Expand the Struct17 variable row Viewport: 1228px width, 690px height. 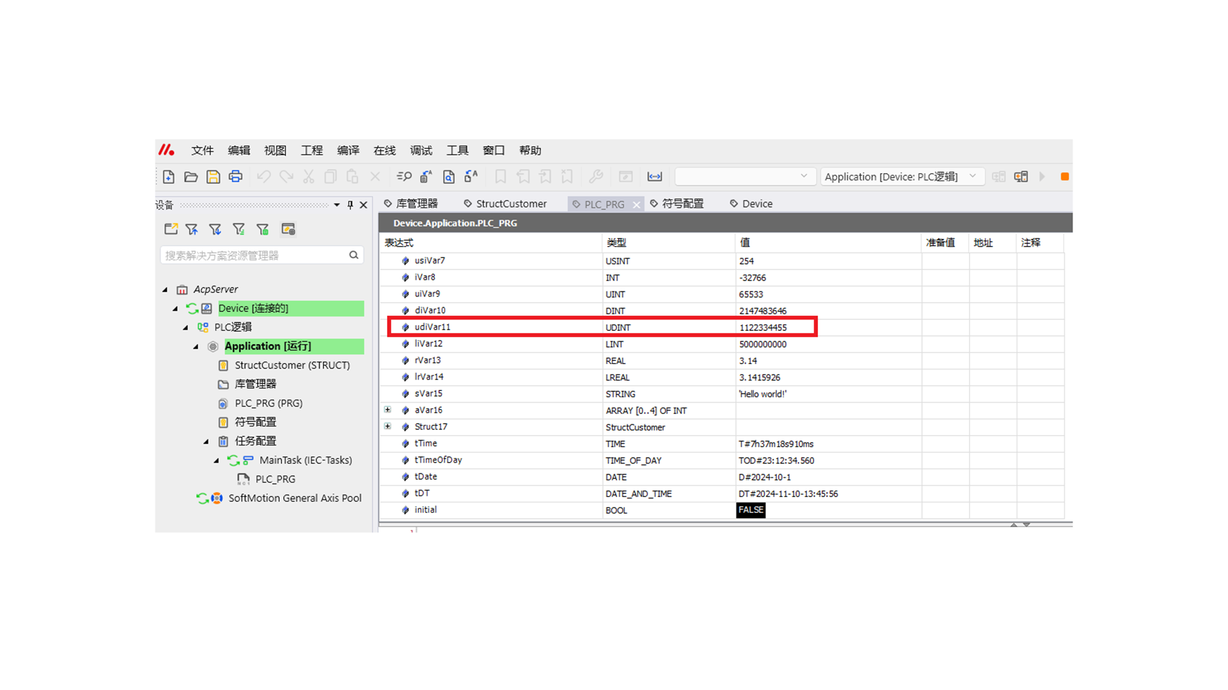pyautogui.click(x=388, y=427)
